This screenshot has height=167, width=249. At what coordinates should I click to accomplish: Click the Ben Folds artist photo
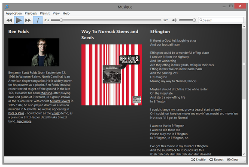34,52
